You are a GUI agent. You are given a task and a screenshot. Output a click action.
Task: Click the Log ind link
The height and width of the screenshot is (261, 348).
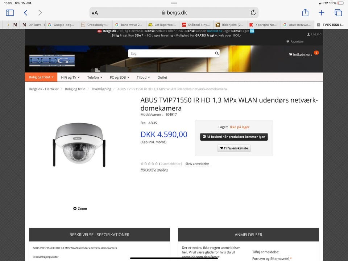(x=314, y=34)
